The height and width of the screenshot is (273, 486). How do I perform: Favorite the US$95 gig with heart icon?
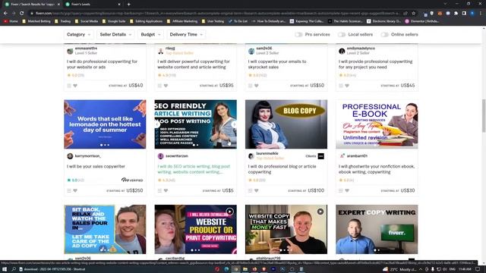click(166, 86)
